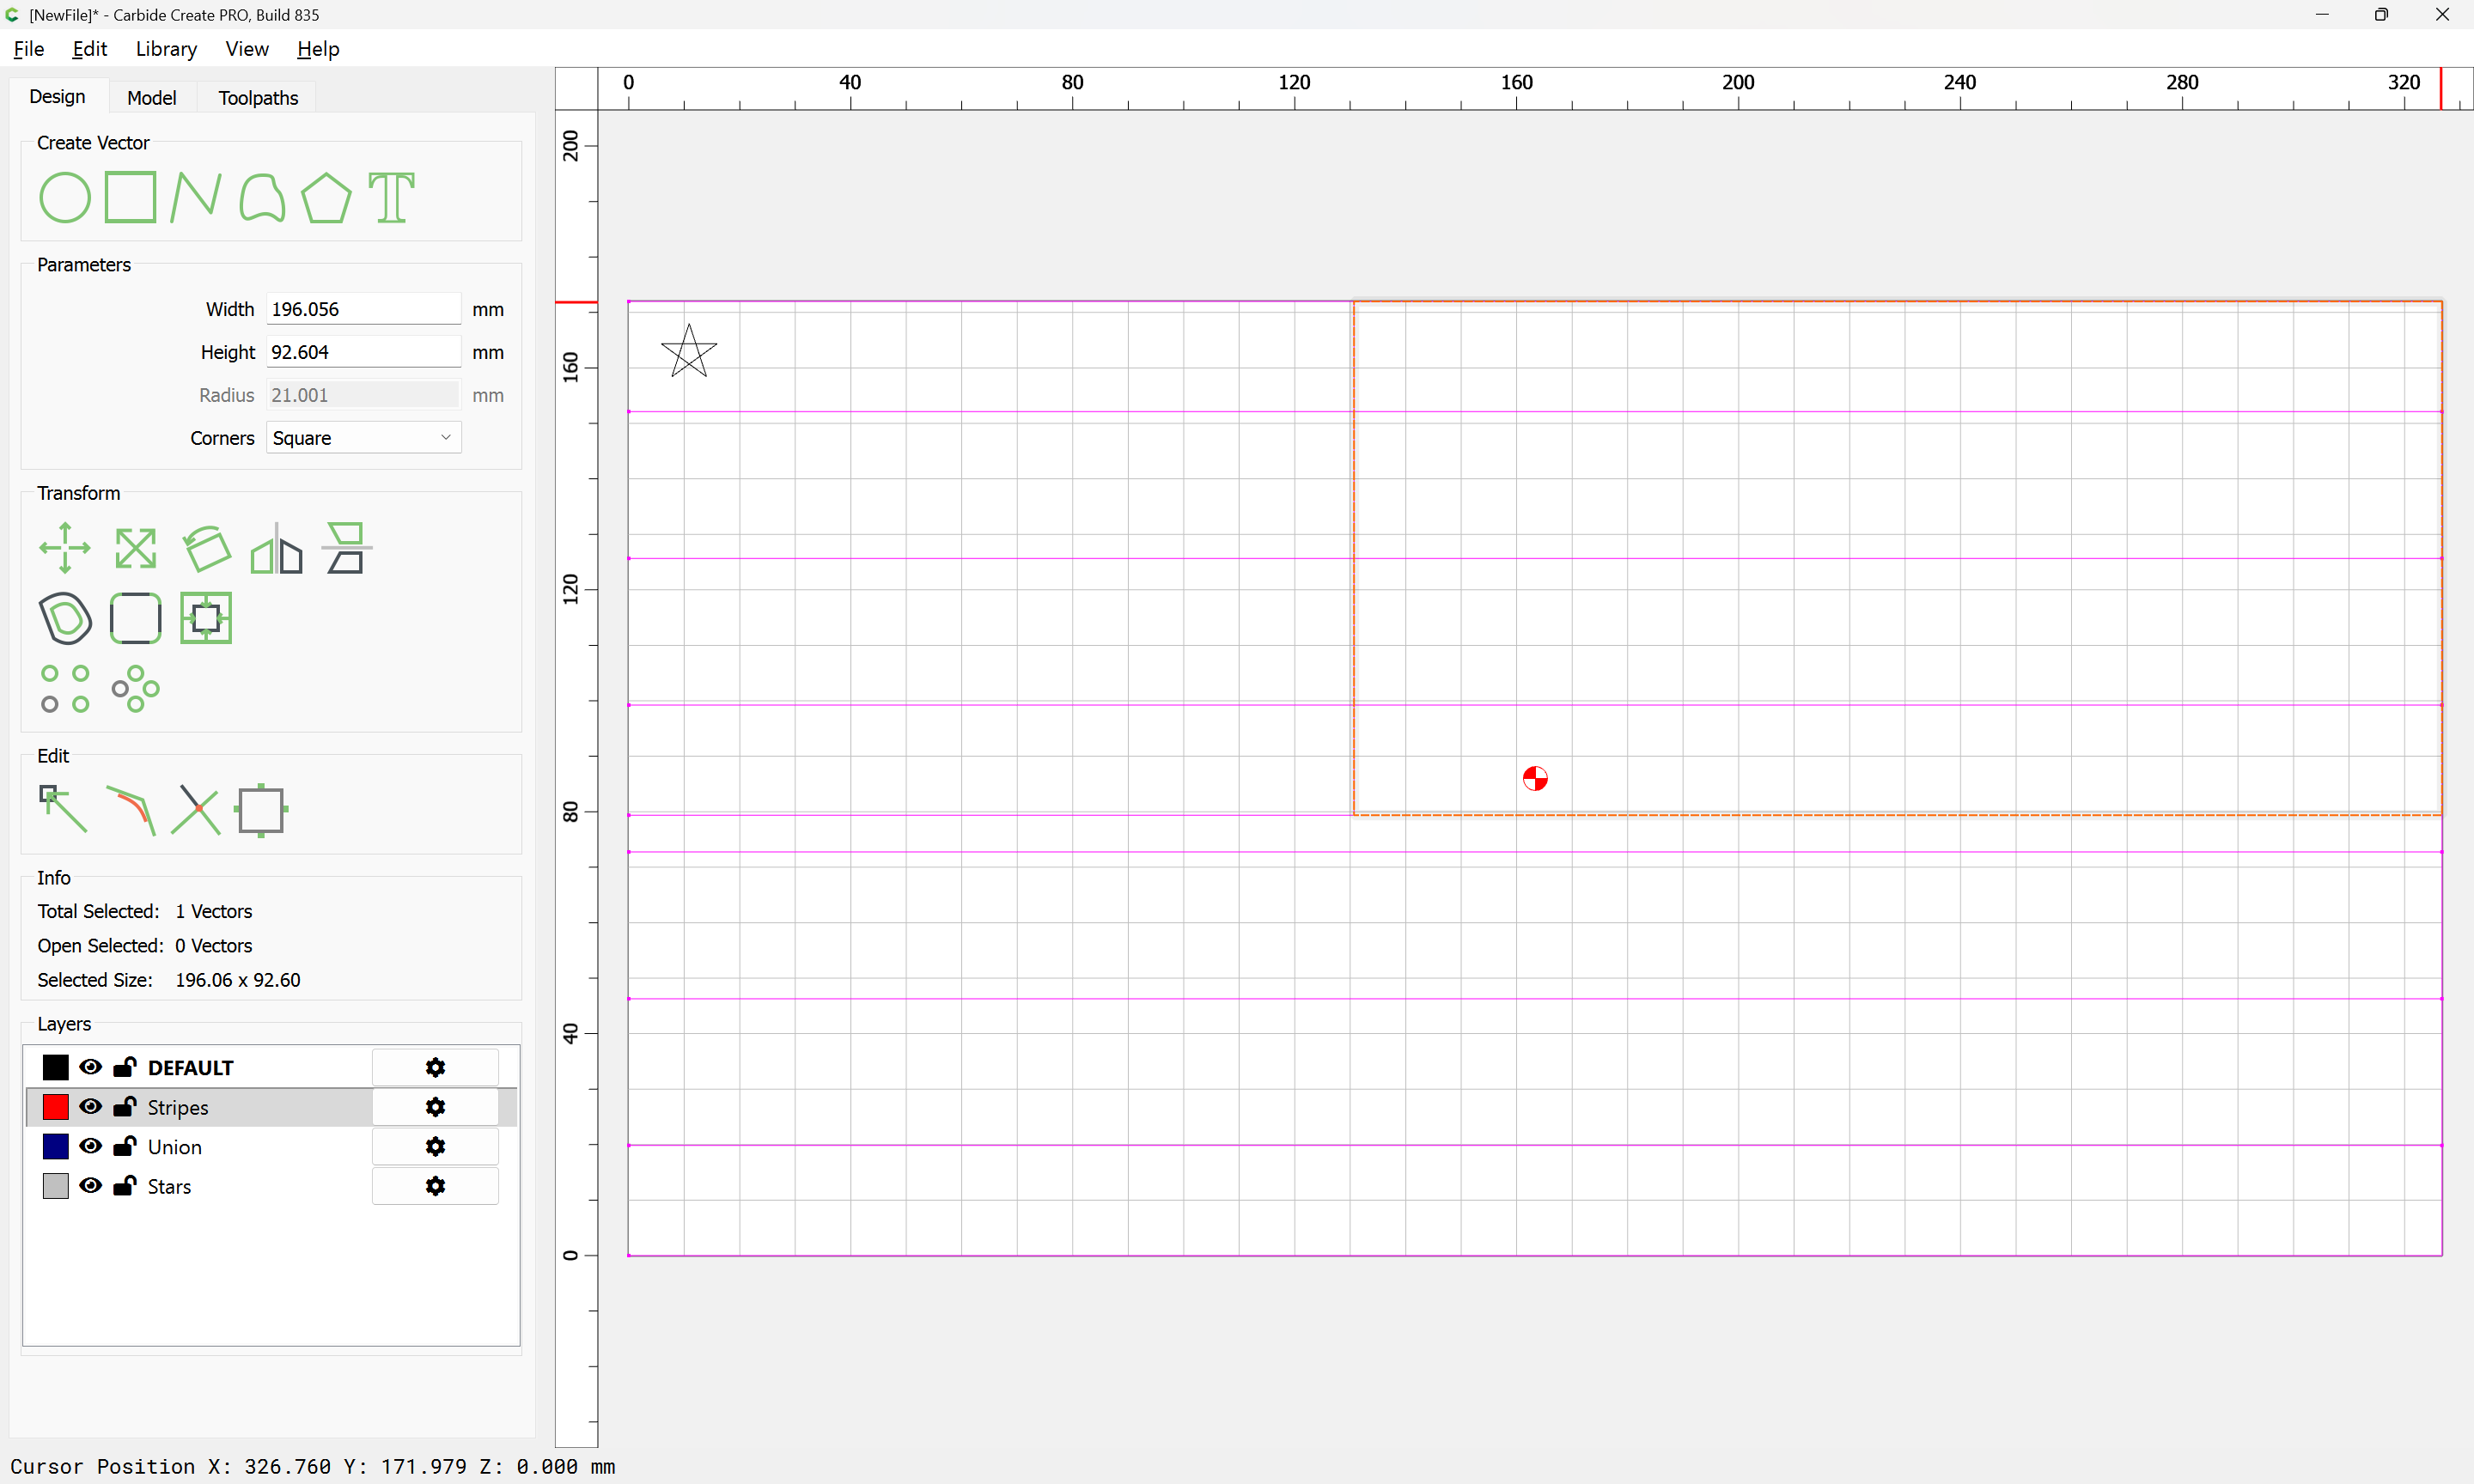The height and width of the screenshot is (1484, 2474).
Task: Click the Text create tool
Action: coord(391,197)
